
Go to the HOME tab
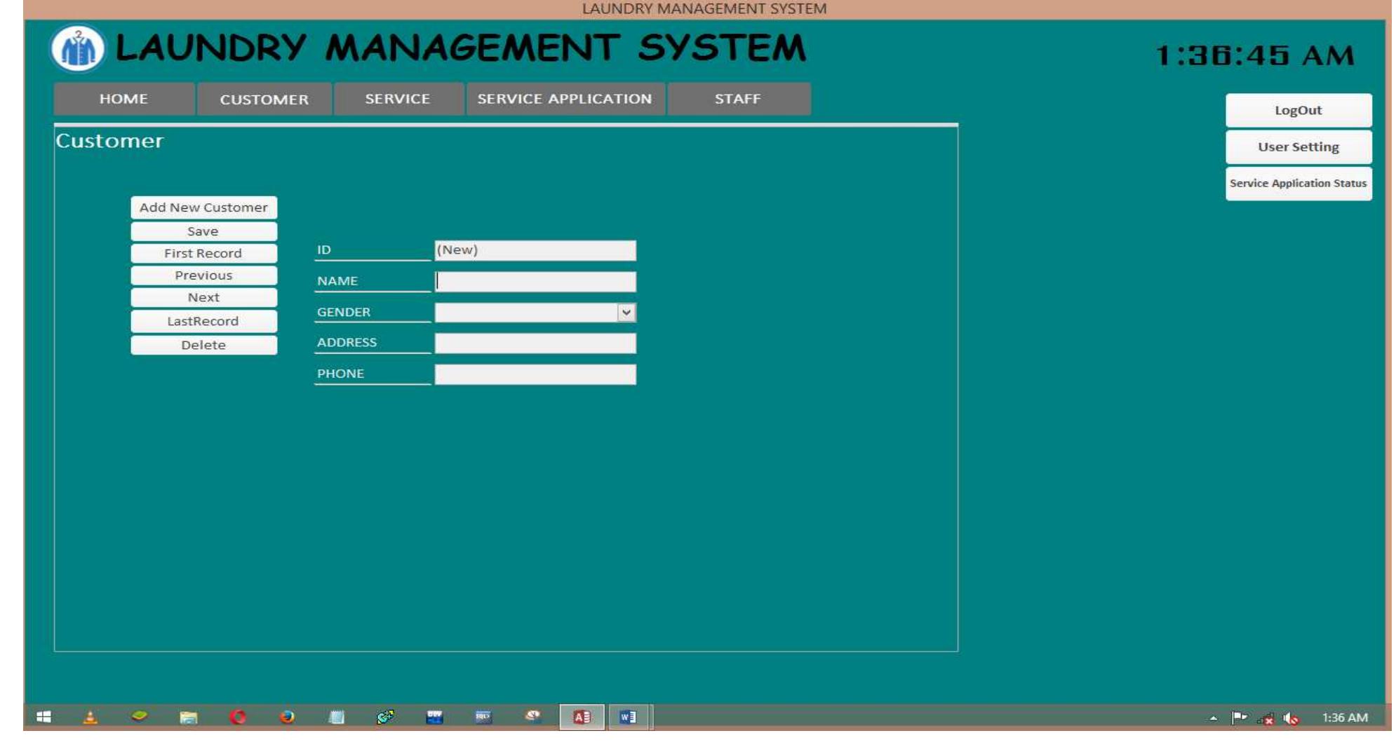pyautogui.click(x=124, y=99)
